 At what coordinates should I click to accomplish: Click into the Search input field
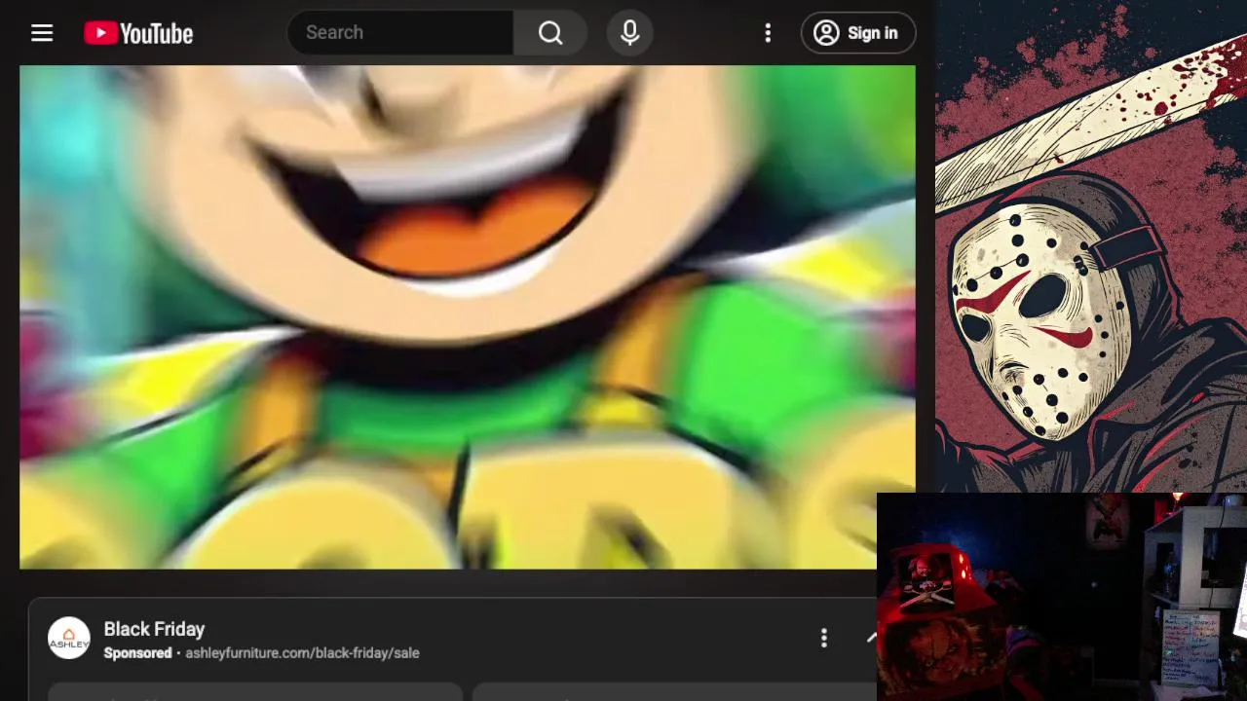[400, 32]
